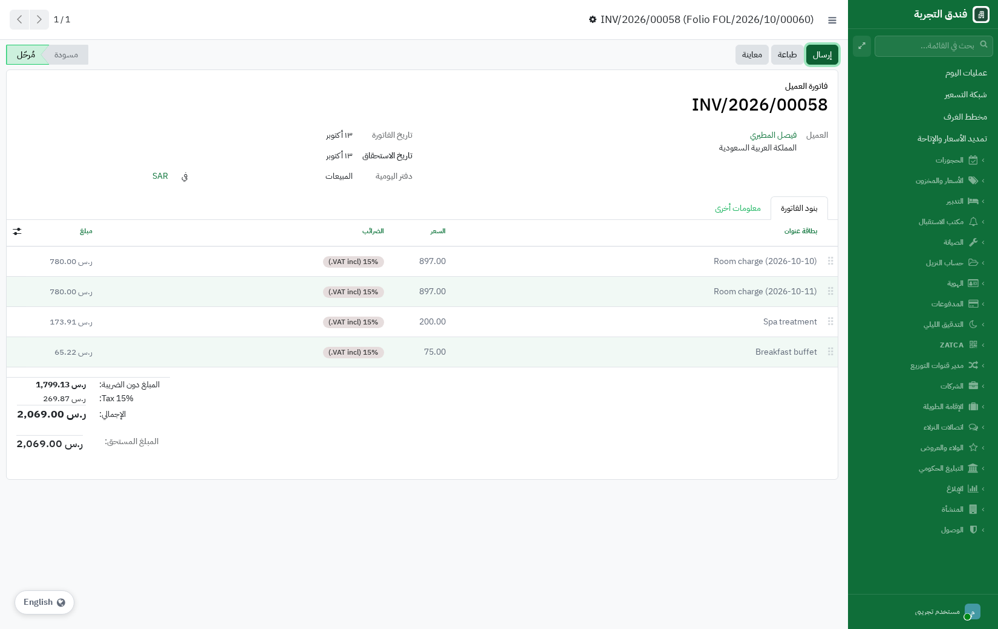This screenshot has width=998, height=629.
Task: Click the إرسال send button
Action: click(x=822, y=55)
